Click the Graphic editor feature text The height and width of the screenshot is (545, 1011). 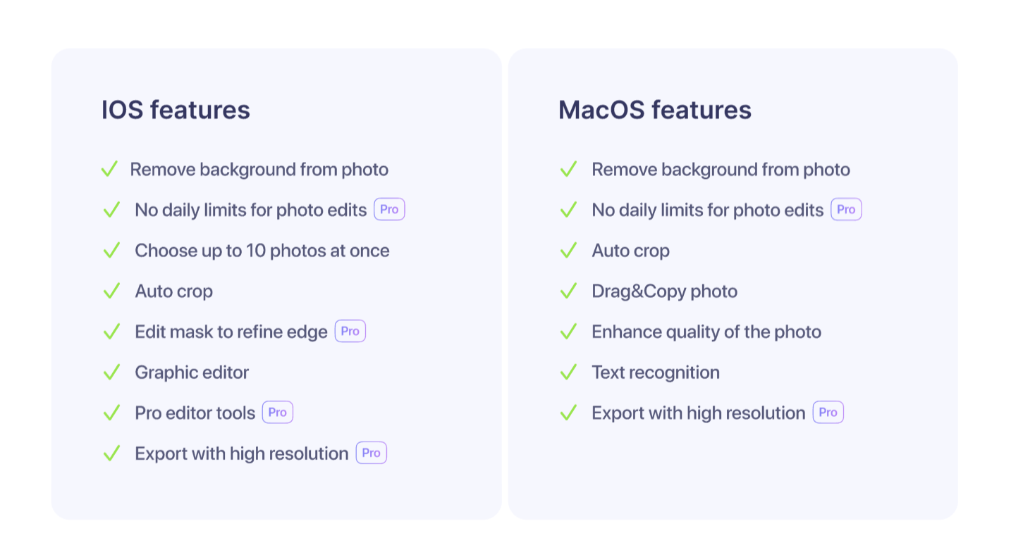[x=192, y=372]
